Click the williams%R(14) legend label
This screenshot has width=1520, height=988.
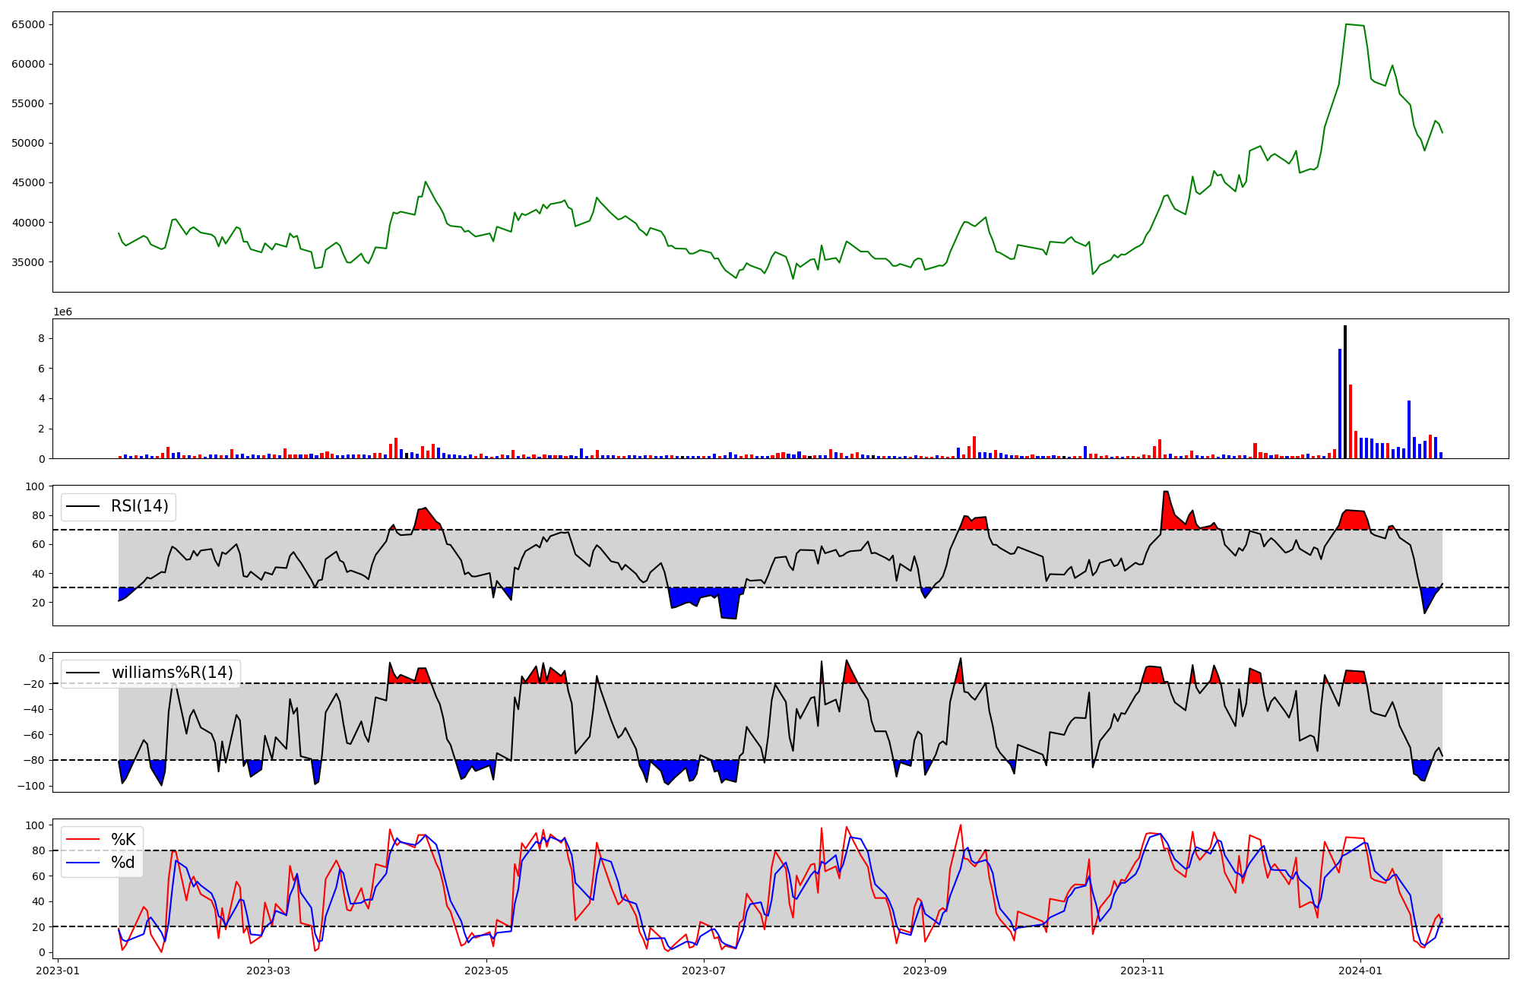pos(173,673)
